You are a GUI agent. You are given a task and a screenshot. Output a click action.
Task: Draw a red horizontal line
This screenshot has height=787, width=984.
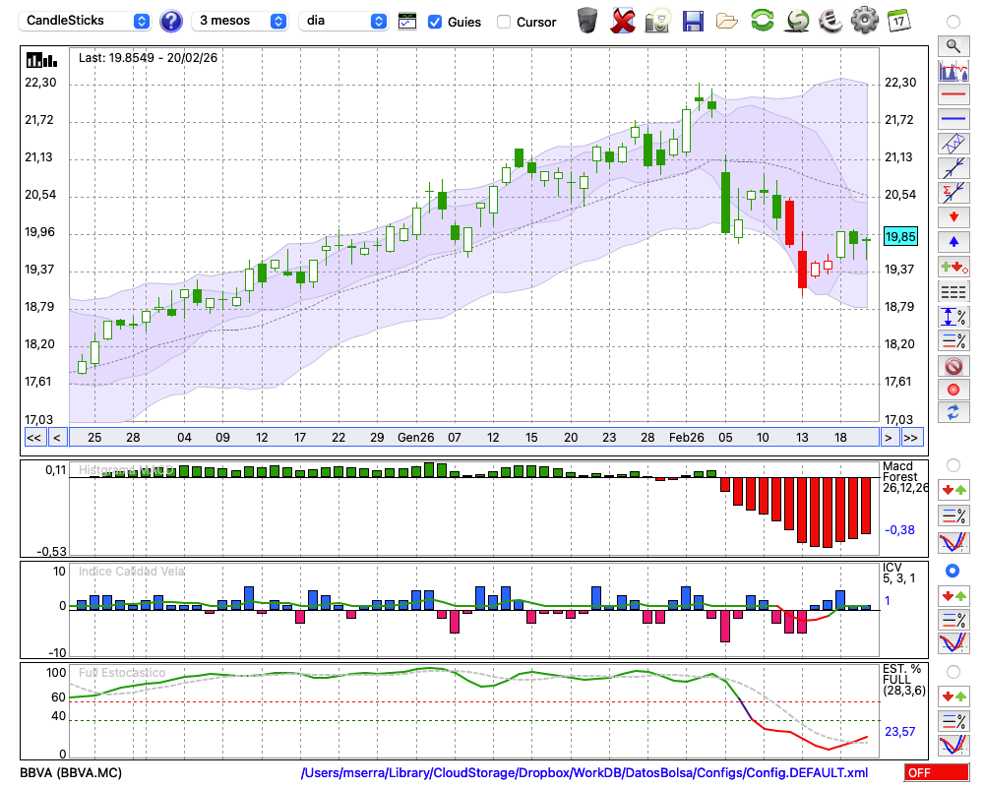point(953,94)
